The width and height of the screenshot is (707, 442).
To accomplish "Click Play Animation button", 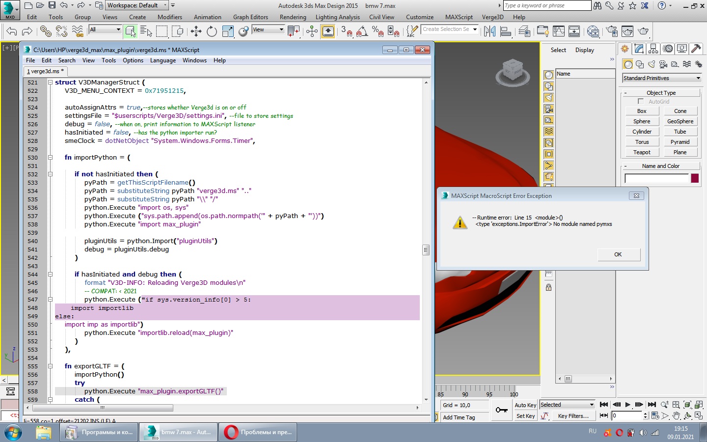I will (627, 405).
